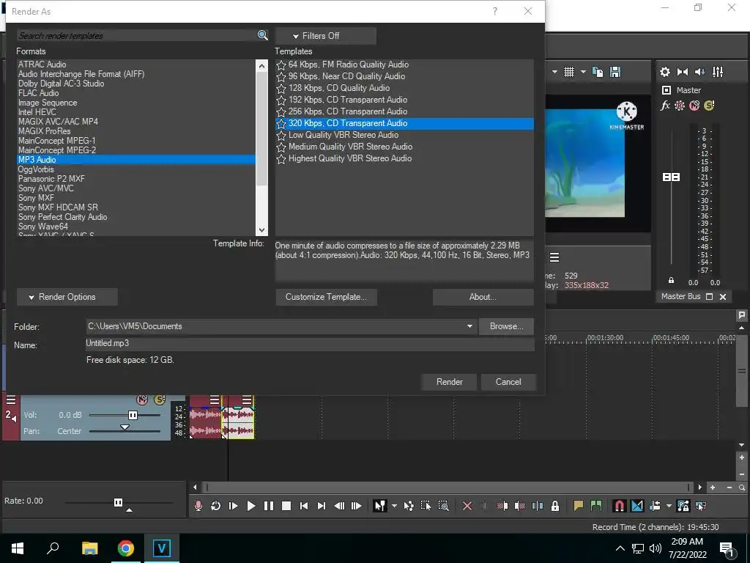This screenshot has width=750, height=563.
Task: Expand the Render Options section
Action: click(x=67, y=297)
